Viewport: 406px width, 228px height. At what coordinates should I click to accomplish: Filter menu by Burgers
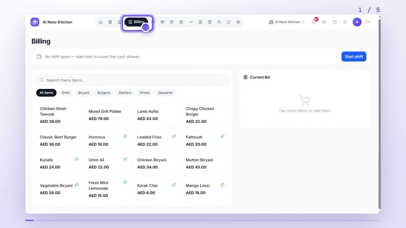(x=104, y=93)
